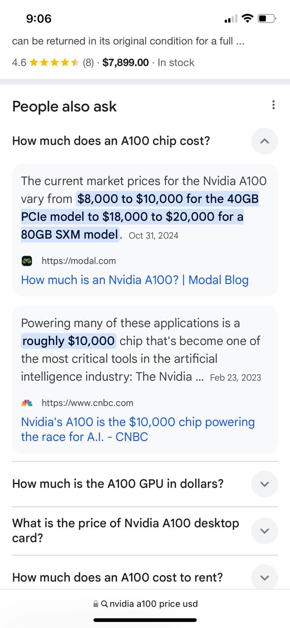The width and height of the screenshot is (290, 628).
Task: Tap the battery status icon
Action: tap(266, 19)
